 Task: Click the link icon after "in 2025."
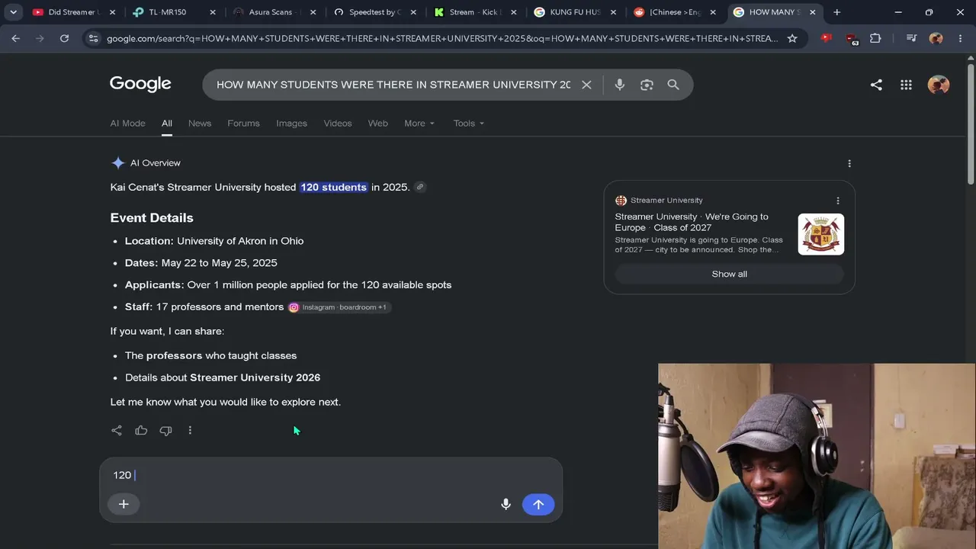(x=419, y=187)
